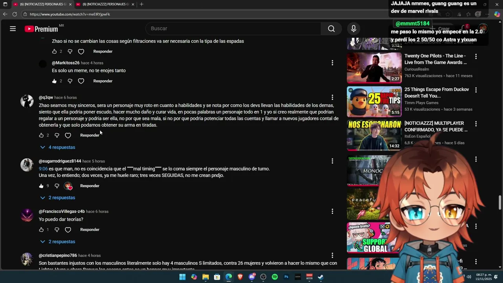Open @sugarrodriguez8144 channel link
This screenshot has width=503, height=283.
point(60,161)
